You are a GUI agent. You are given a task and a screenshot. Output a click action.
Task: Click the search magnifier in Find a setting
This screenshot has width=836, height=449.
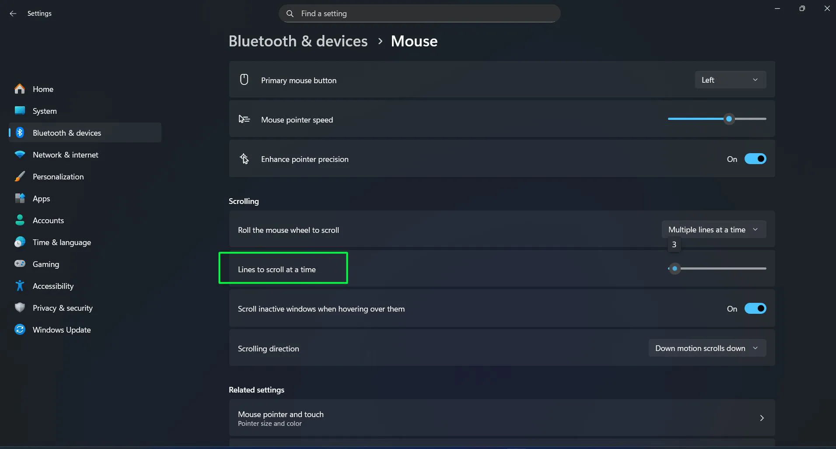coord(290,14)
